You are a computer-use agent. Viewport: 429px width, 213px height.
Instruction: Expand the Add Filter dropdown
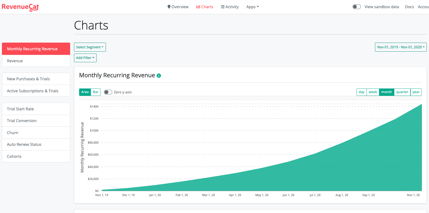[85, 58]
